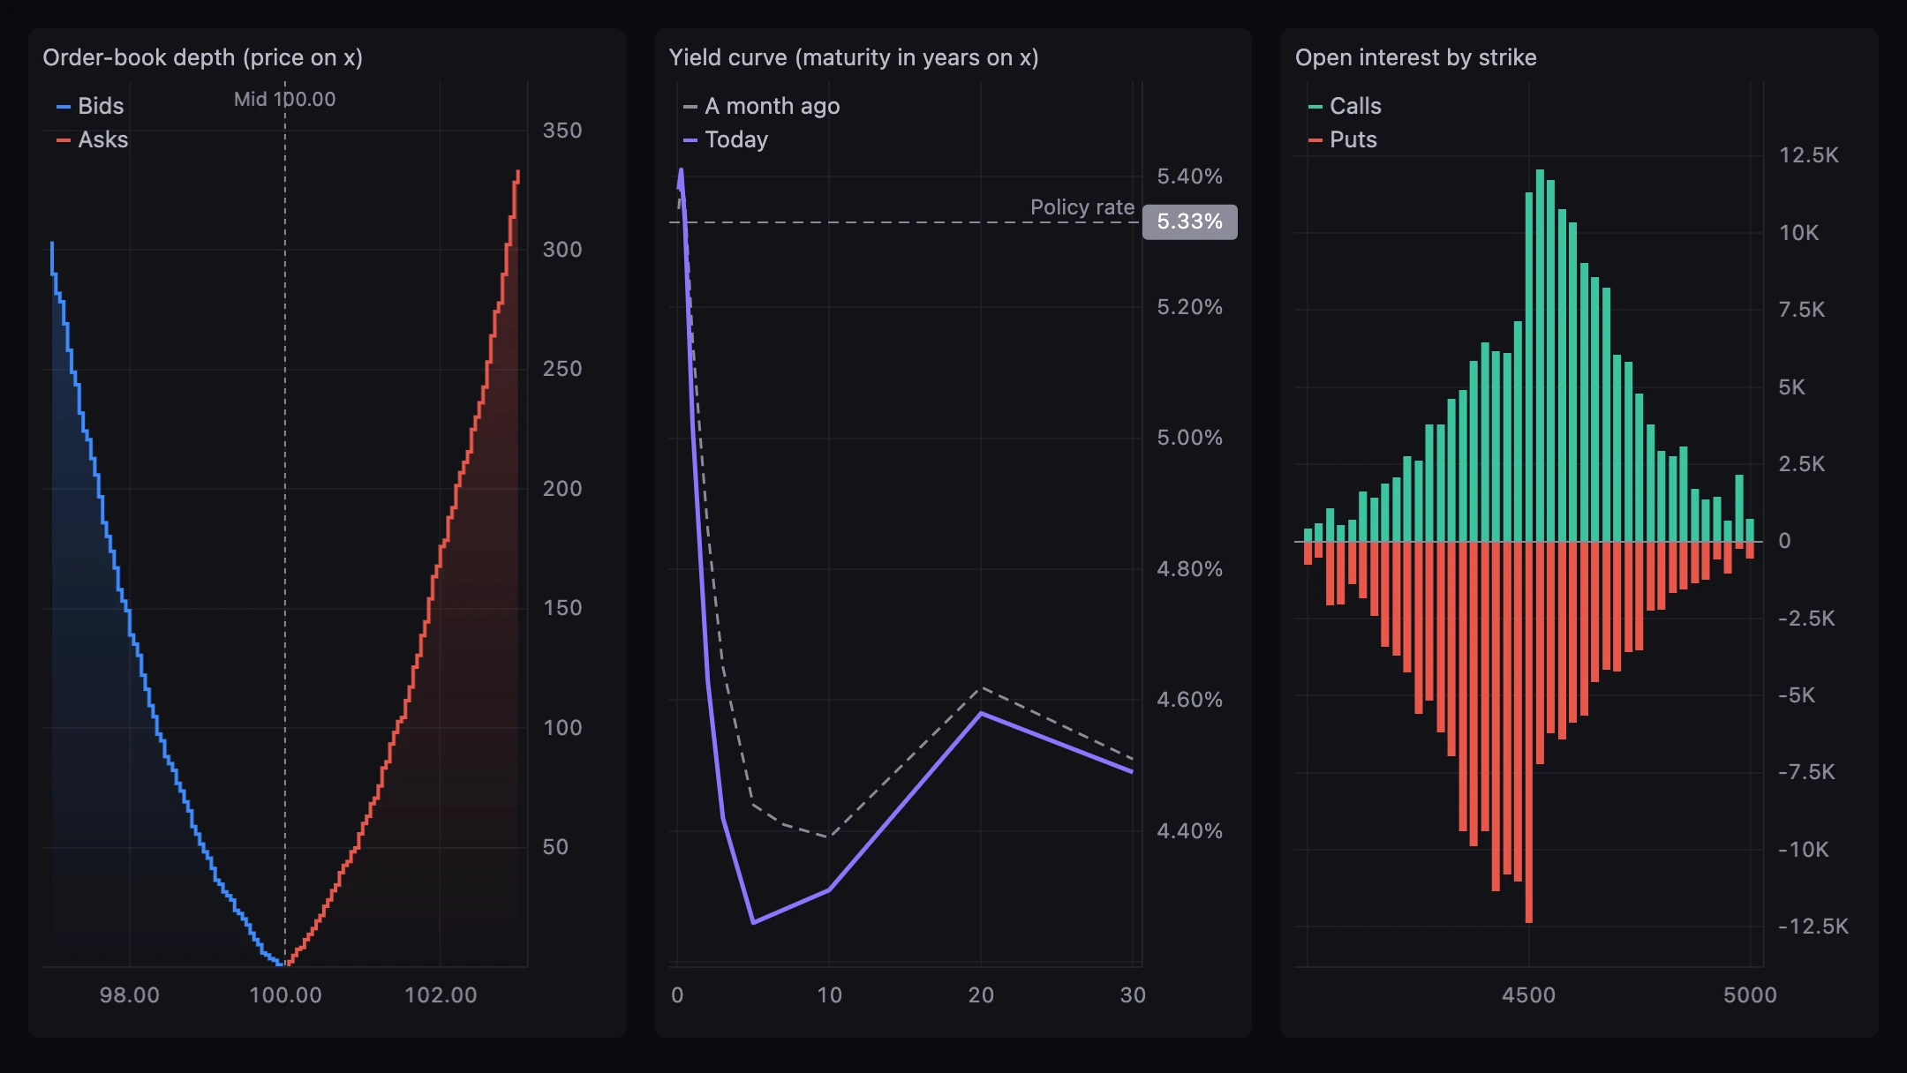Image resolution: width=1907 pixels, height=1073 pixels.
Task: Click the 12.5K open interest axis label
Action: [1809, 155]
